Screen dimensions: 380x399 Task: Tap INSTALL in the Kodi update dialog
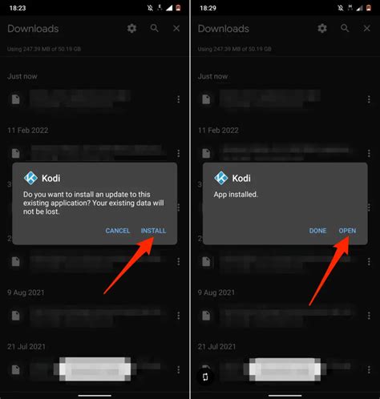tap(153, 231)
